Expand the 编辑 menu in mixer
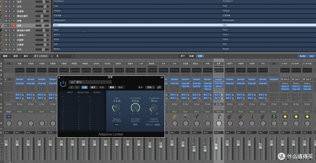This screenshot has height=163, width=316. click(6, 56)
